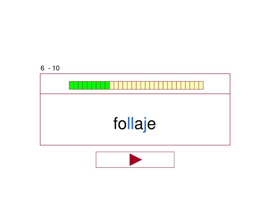Click the red play arrow icon
Screen dimensions: 268x201
pos(136,160)
